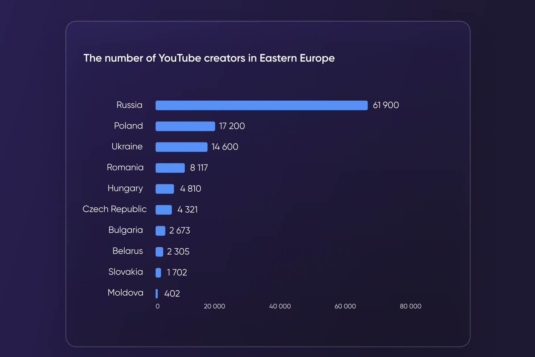535x357 pixels.
Task: Click the Slovakia bar in the chart
Action: (x=158, y=272)
